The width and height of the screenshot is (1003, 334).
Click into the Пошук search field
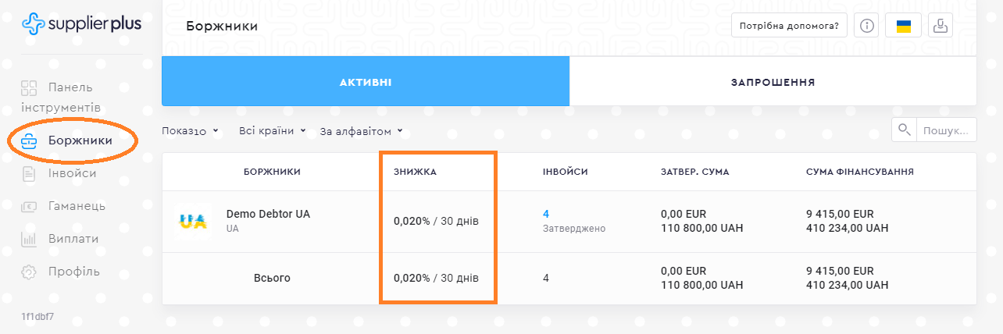946,130
